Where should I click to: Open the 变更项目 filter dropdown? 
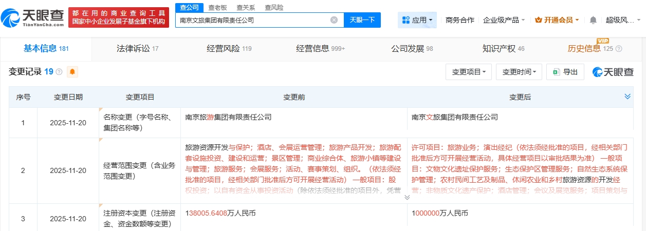click(x=468, y=72)
